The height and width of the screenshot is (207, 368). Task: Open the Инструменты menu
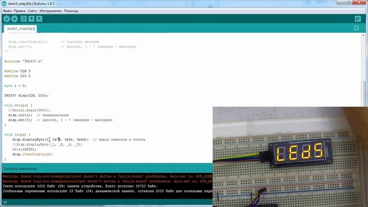51,11
